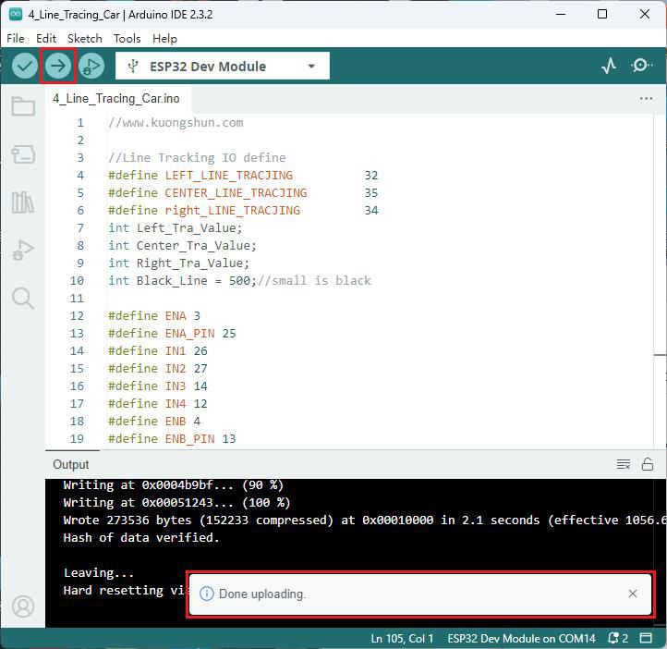Click the USB icon in board selector
Viewport: 667px width, 649px height.
pos(133,66)
